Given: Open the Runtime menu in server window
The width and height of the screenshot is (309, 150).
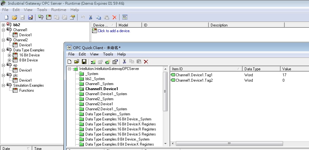Looking at the screenshot, I should point(59,10).
